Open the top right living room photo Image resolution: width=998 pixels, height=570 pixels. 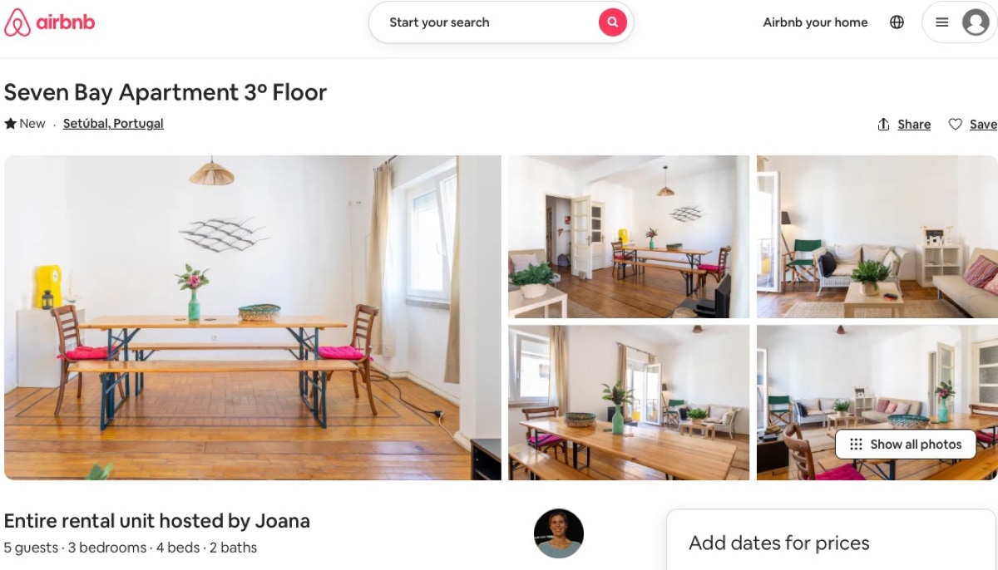coord(877,237)
